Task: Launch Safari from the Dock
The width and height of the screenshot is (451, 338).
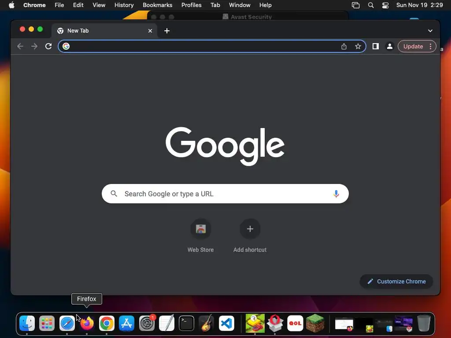Action: tap(67, 323)
